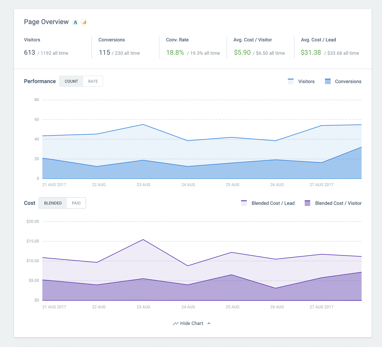Toggle the Conversions series in the legend
This screenshot has width=382, height=347.
tap(348, 81)
